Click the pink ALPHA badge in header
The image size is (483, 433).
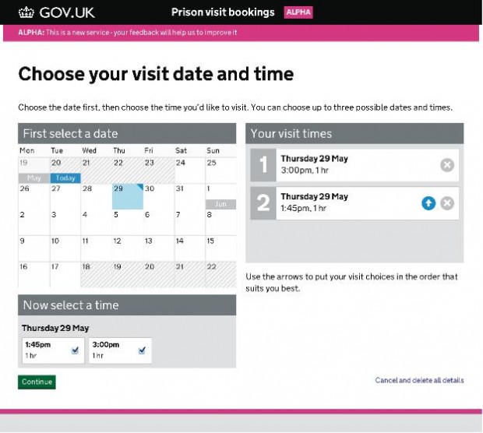(298, 12)
